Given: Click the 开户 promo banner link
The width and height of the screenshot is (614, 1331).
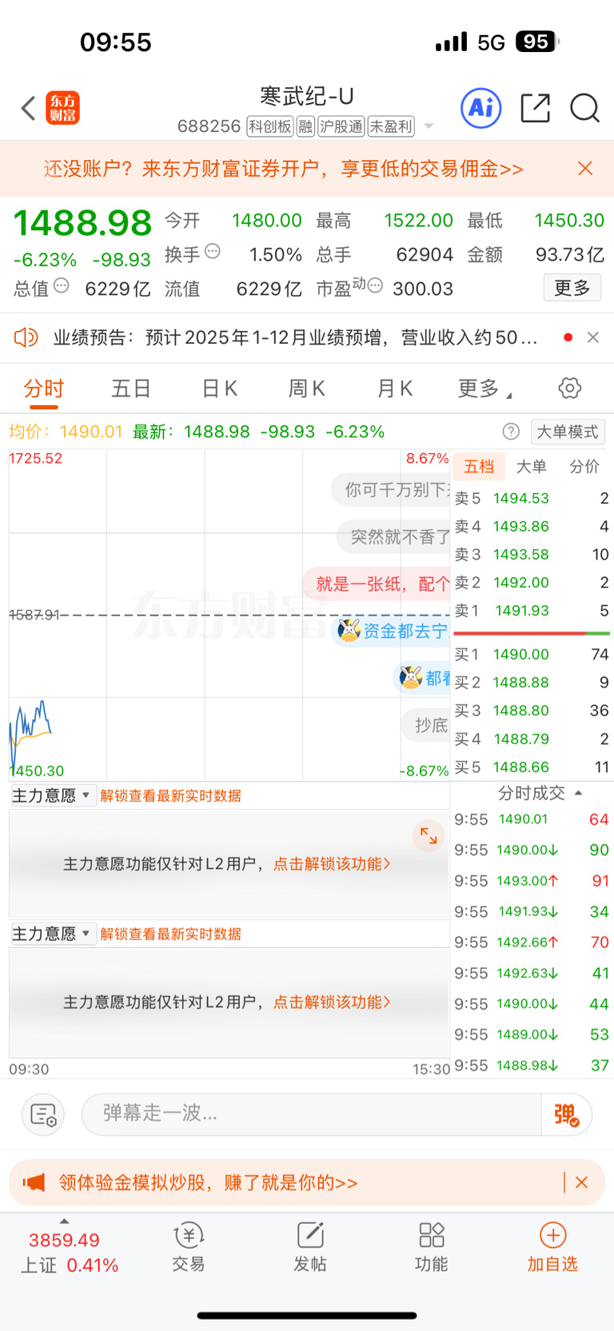Looking at the screenshot, I should (284, 169).
